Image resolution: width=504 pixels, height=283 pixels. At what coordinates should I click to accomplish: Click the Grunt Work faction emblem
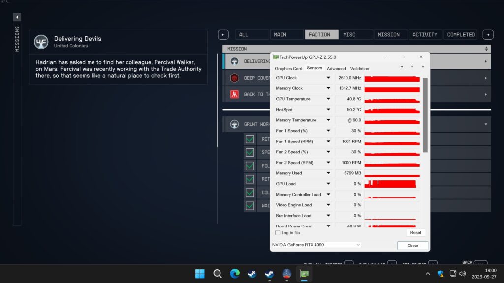[x=234, y=124]
